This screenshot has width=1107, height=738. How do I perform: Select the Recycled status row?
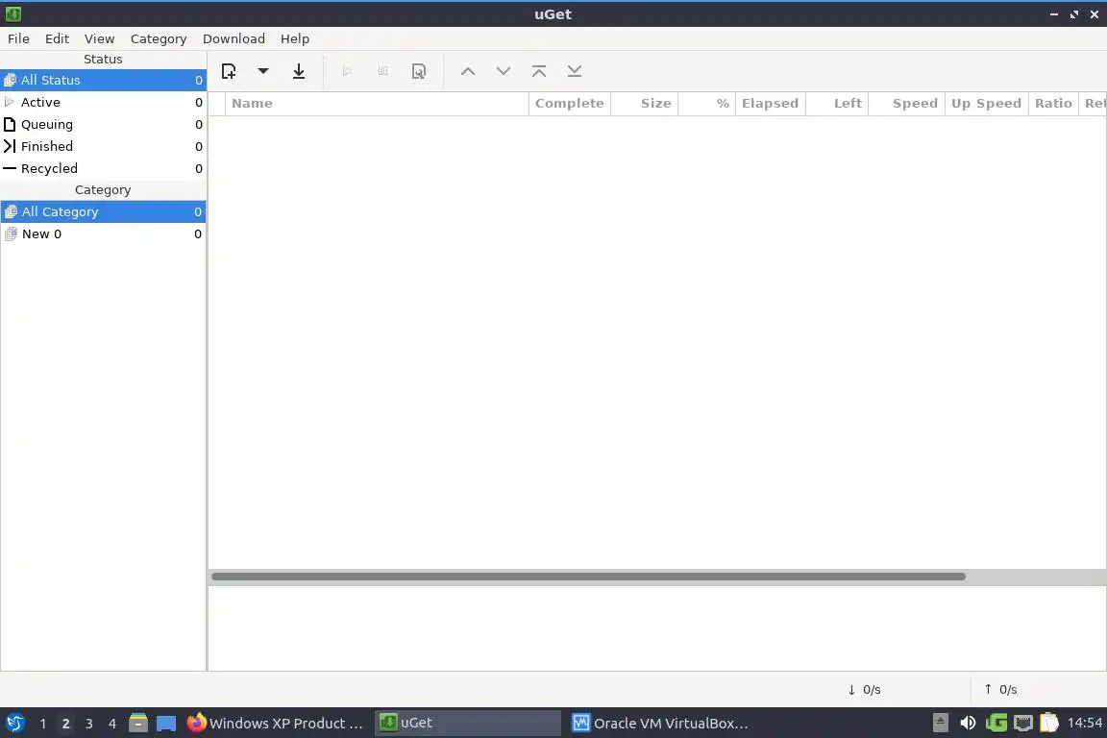[103, 169]
